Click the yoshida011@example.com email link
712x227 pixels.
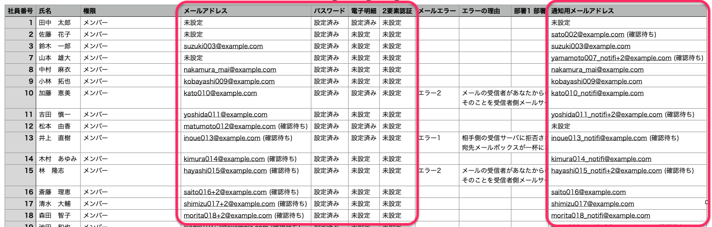click(x=225, y=115)
